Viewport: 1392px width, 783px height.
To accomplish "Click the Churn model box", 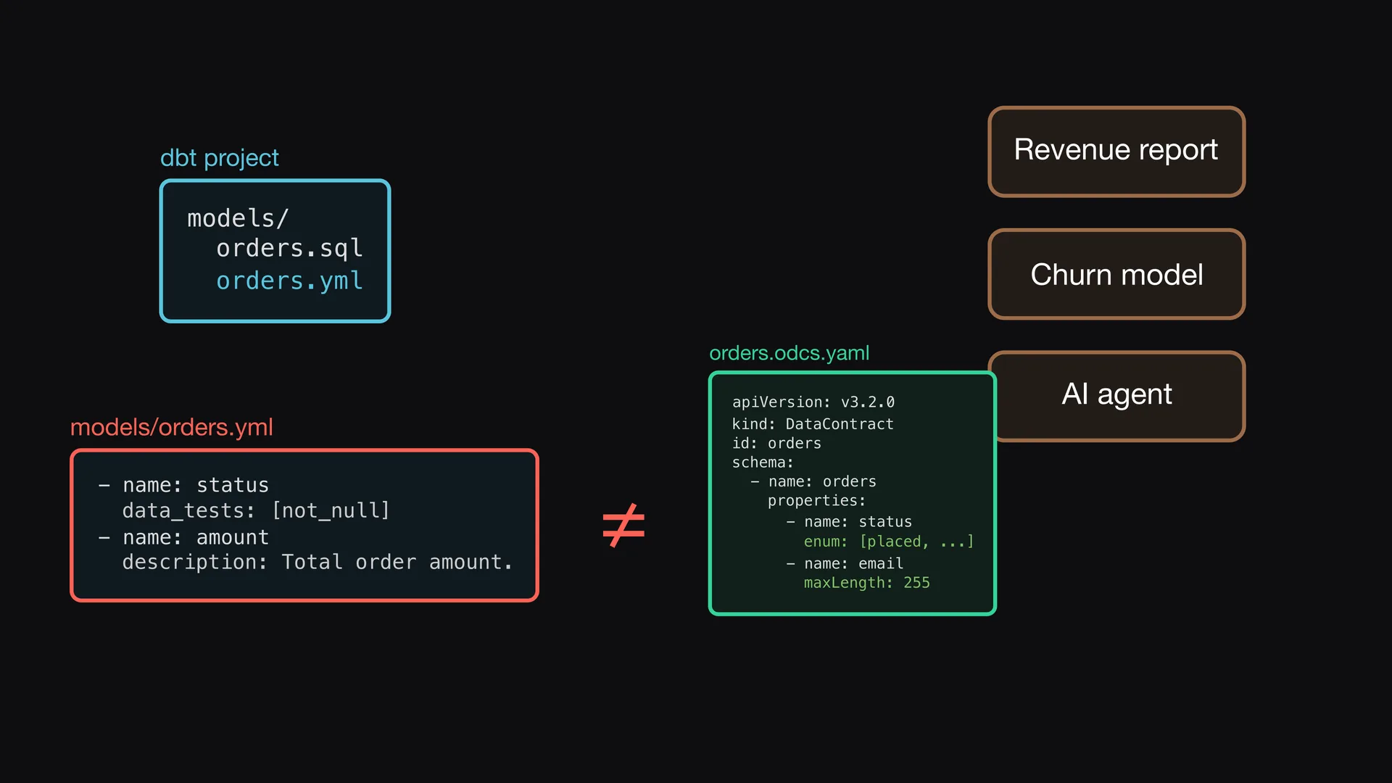I will coord(1116,274).
